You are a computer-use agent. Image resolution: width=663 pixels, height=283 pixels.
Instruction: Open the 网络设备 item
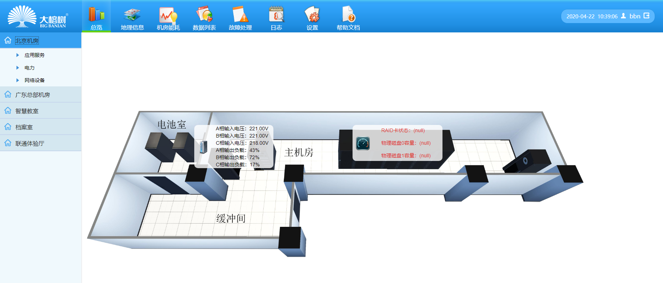tap(35, 80)
